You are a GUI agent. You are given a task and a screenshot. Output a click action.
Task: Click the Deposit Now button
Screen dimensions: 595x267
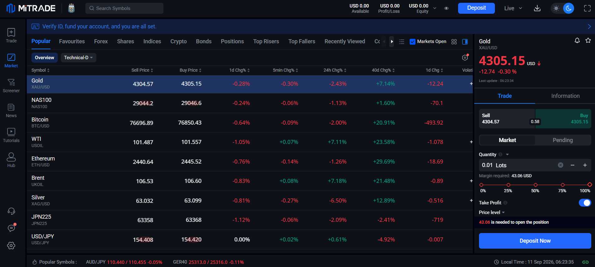pos(535,241)
